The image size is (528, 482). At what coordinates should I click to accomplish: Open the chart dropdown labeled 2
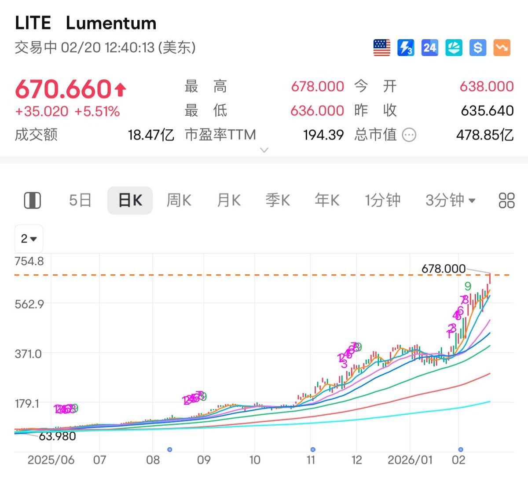point(29,239)
